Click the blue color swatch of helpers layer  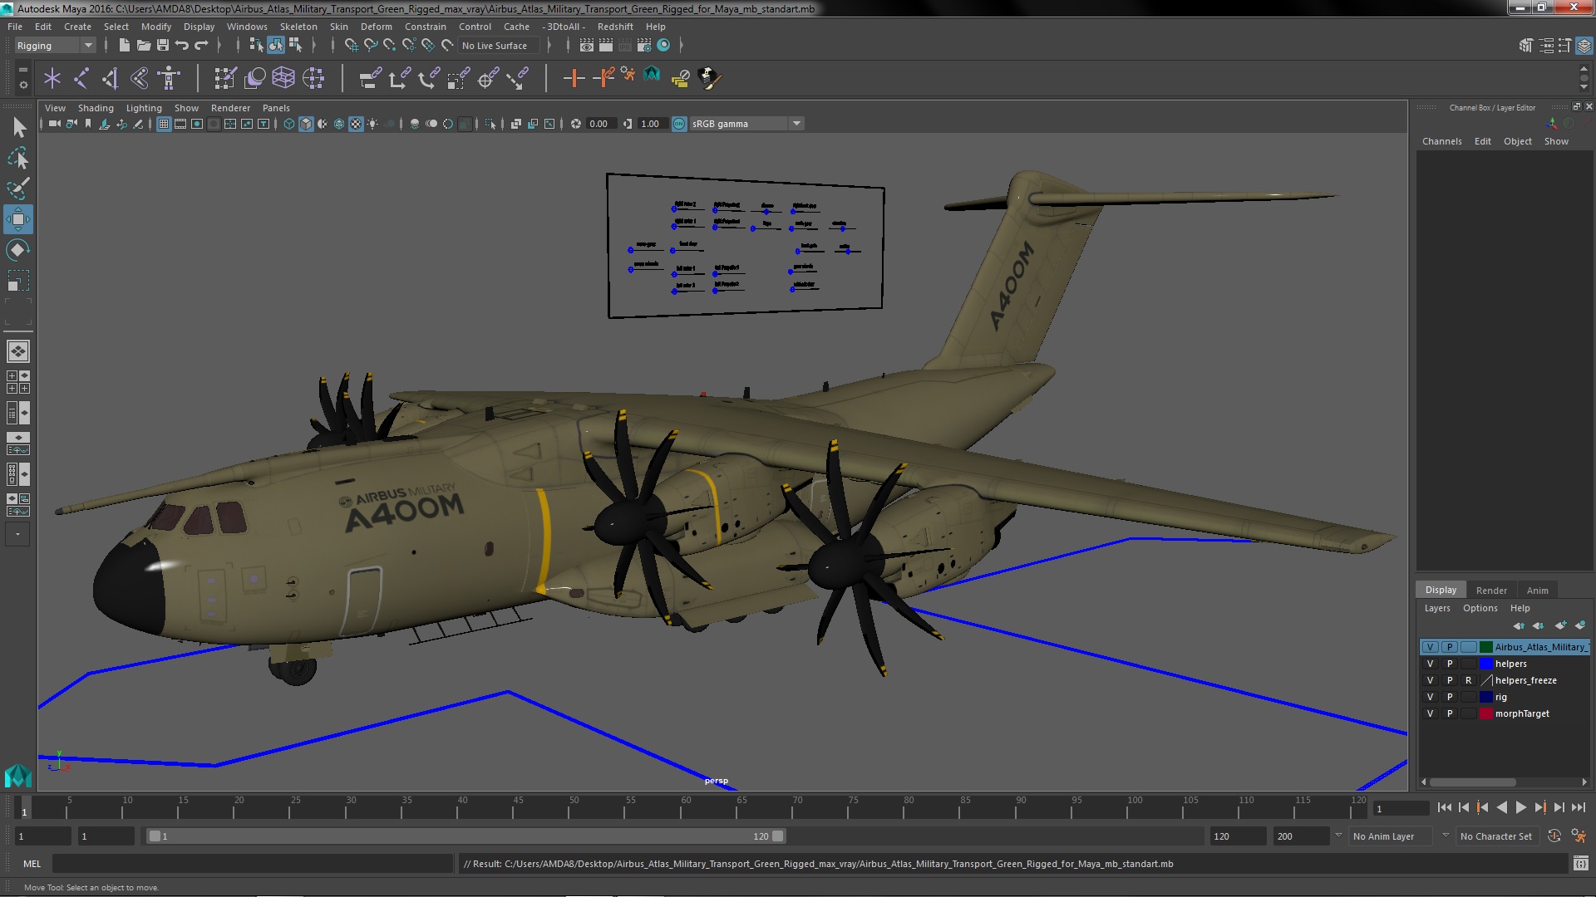pos(1486,664)
